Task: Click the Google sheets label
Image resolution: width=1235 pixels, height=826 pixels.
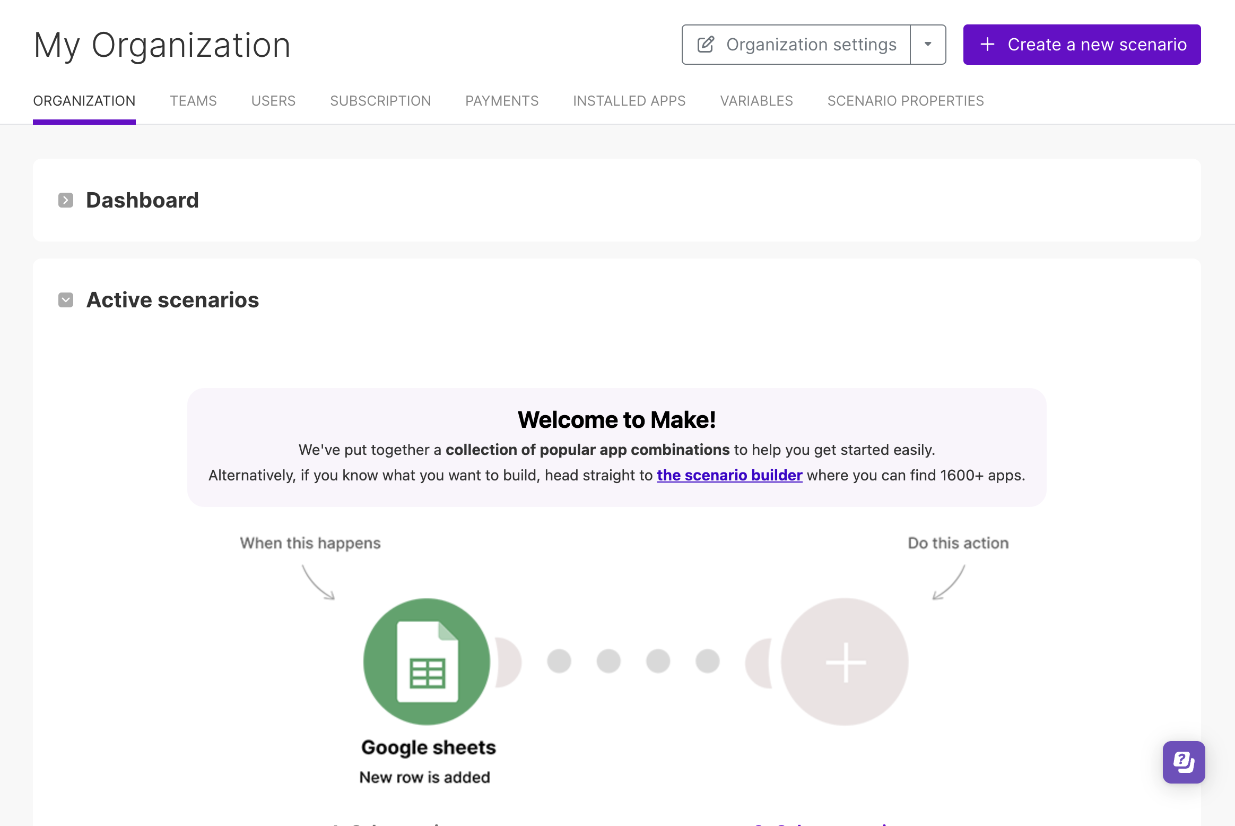Action: [x=429, y=747]
